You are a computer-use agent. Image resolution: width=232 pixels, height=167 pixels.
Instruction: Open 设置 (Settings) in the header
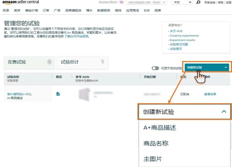[228, 2]
